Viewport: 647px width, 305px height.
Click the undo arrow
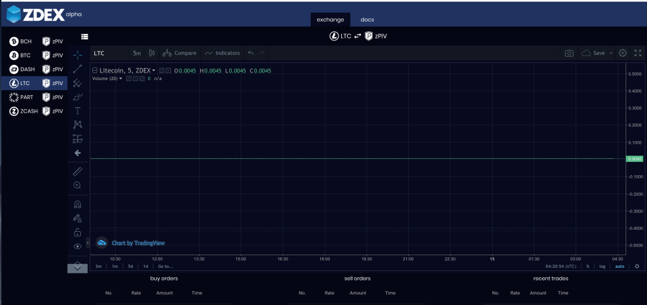(x=251, y=53)
